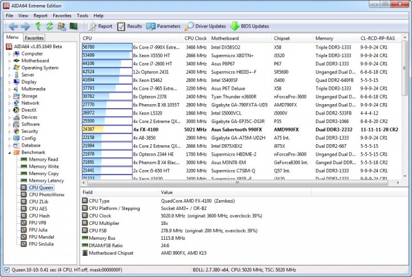Go up one level with the green up arrow
The width and height of the screenshot is (412, 277).
point(38,26)
